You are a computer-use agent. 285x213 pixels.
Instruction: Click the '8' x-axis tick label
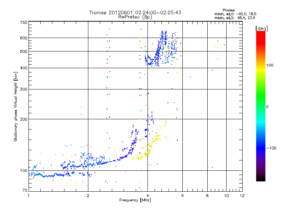click(x=207, y=196)
